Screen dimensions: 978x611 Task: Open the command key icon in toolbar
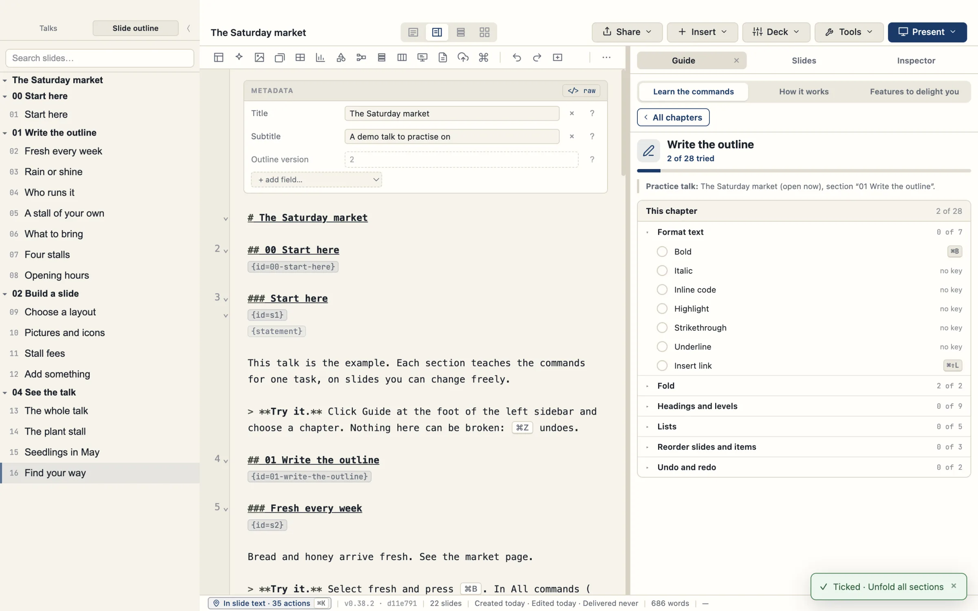pyautogui.click(x=484, y=57)
